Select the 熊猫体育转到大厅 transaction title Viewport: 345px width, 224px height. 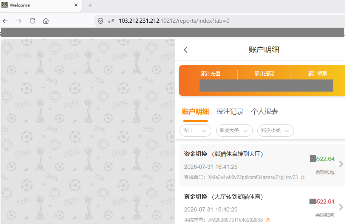tap(224, 154)
